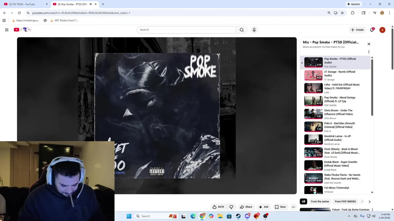
Task: Open more actions ellipsis under the video
Action: [293, 207]
